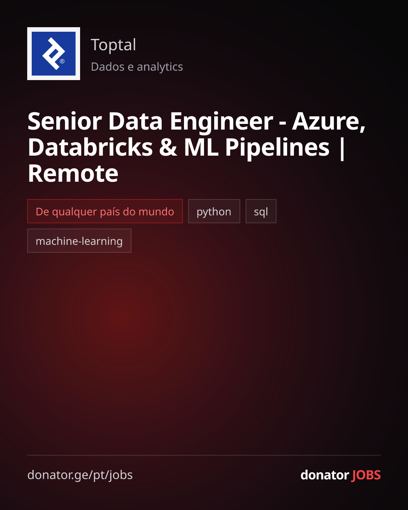
Task: Filter by the sql tag
Action: tap(261, 211)
